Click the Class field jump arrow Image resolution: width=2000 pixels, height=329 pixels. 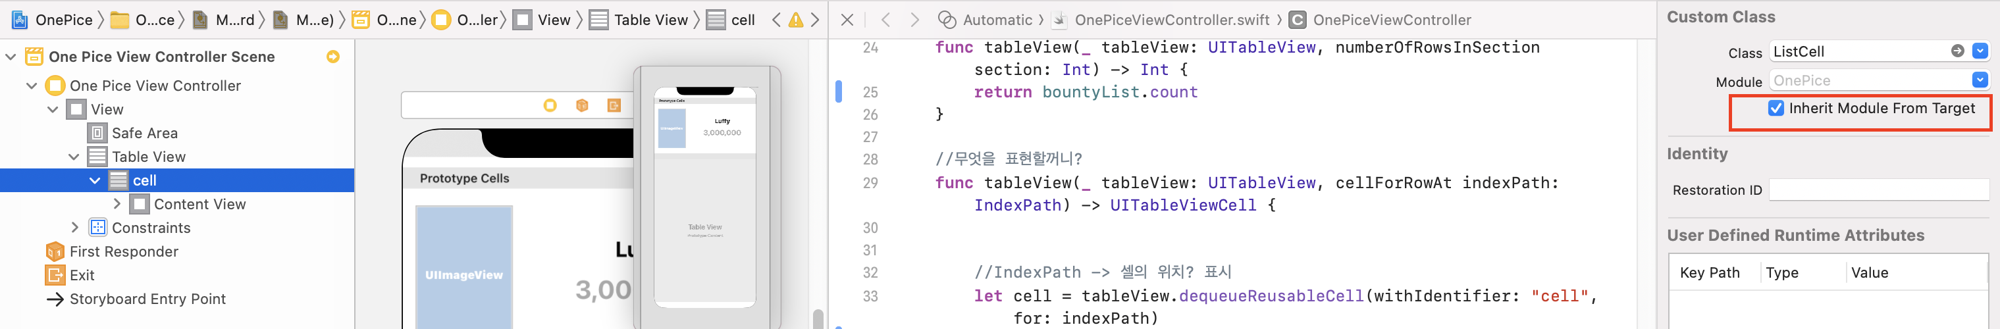click(1957, 51)
